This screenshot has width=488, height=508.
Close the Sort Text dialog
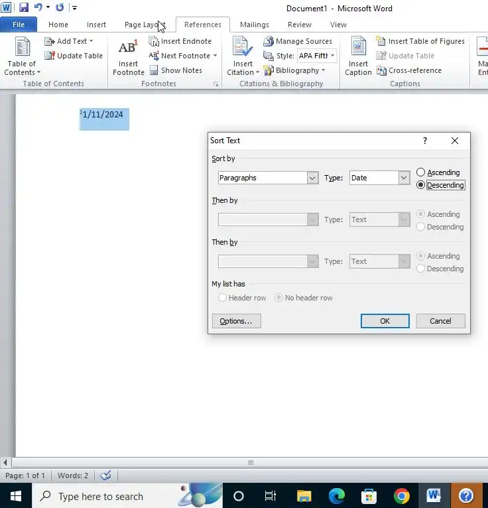tap(455, 141)
